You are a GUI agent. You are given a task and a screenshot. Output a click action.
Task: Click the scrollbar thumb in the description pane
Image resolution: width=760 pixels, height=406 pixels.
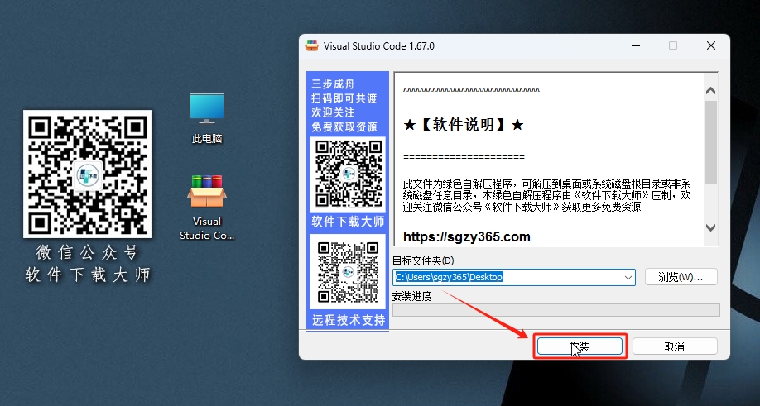(x=710, y=142)
